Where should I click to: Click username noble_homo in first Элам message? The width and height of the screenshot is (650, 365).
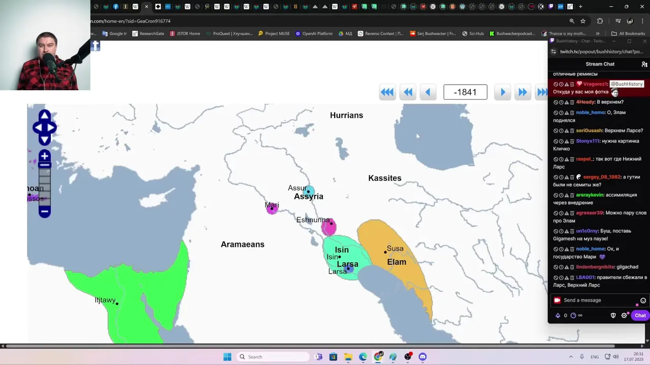590,113
